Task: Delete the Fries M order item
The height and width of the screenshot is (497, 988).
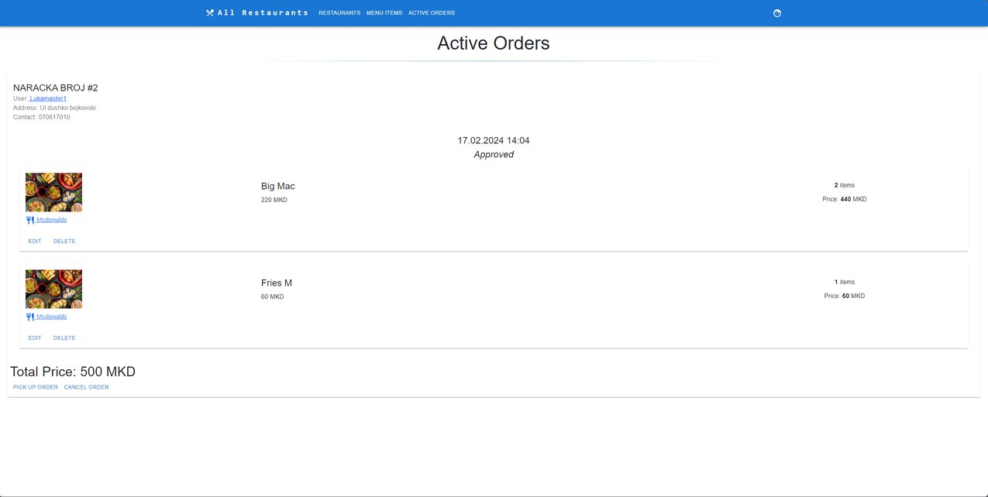Action: (x=64, y=338)
